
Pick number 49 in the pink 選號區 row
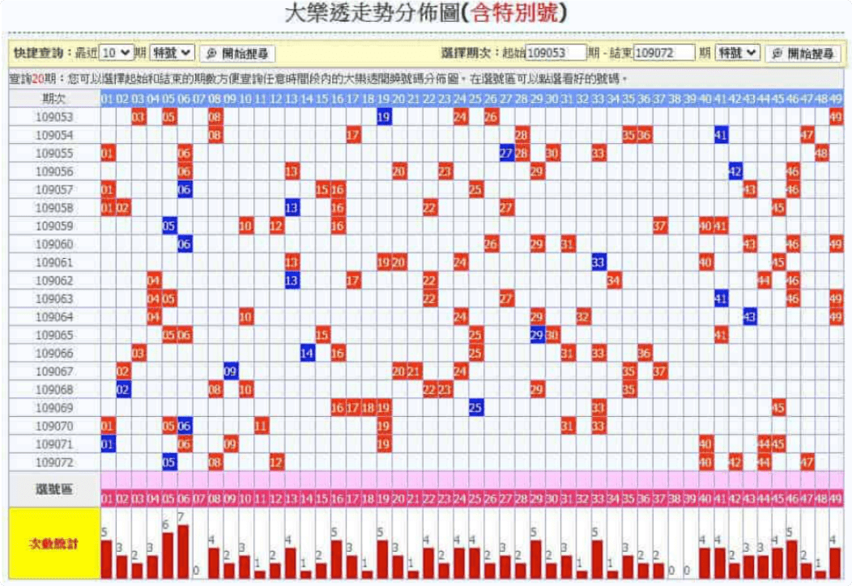835,497
